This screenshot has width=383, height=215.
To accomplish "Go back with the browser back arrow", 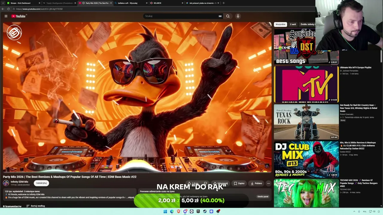I will click(3, 9).
